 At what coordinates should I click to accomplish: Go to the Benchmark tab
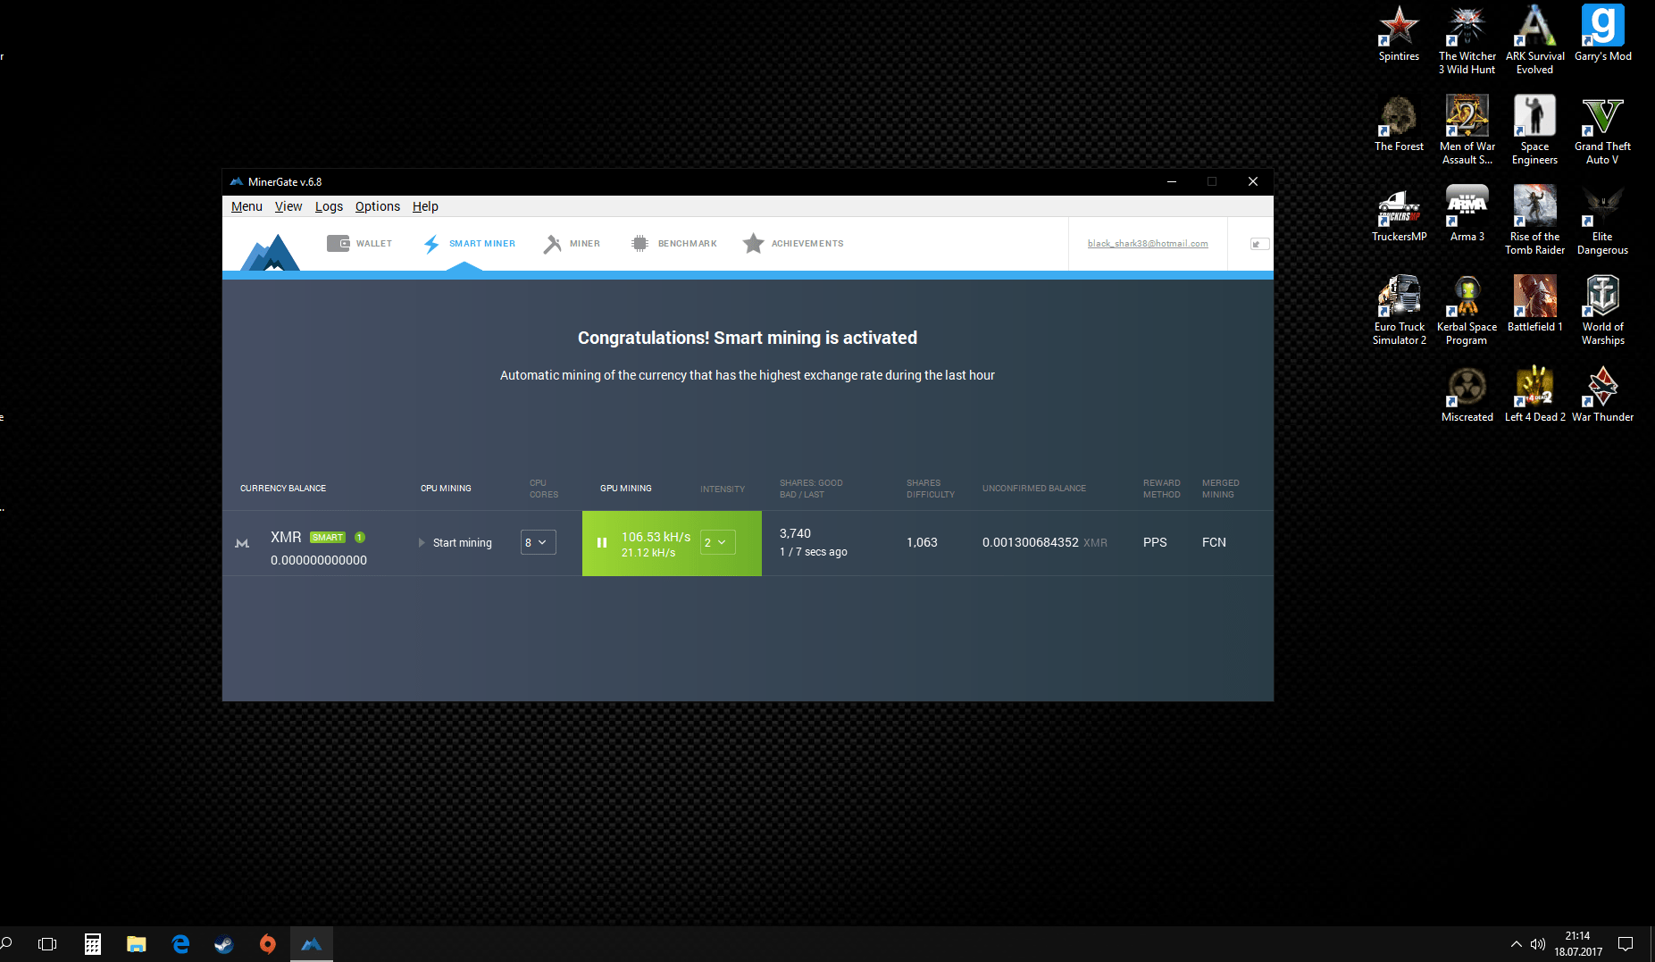(673, 244)
